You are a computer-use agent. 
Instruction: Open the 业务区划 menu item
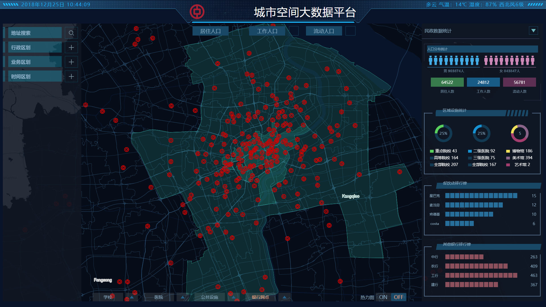[x=35, y=62]
